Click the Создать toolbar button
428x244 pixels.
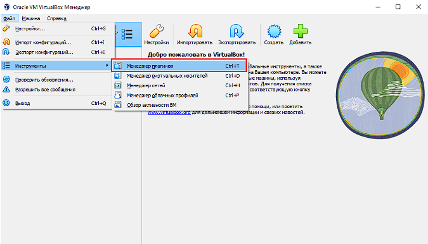pyautogui.click(x=274, y=35)
